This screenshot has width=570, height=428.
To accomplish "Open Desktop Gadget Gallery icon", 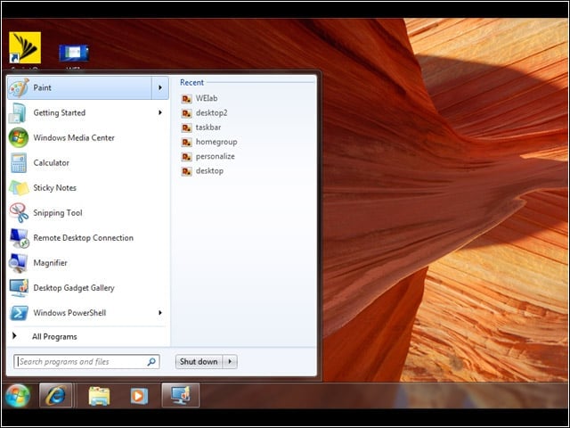I will click(19, 288).
